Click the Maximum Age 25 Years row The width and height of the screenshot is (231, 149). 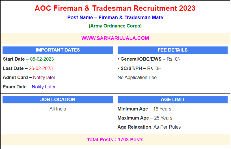pyautogui.click(x=145, y=118)
